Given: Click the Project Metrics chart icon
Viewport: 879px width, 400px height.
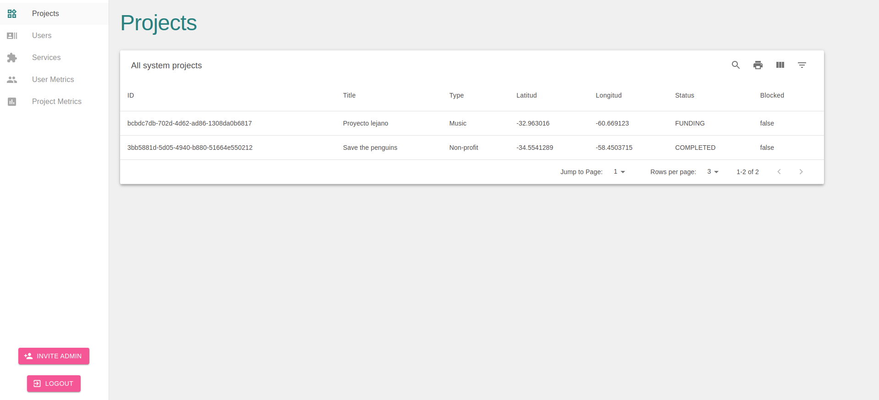Looking at the screenshot, I should (x=12, y=102).
